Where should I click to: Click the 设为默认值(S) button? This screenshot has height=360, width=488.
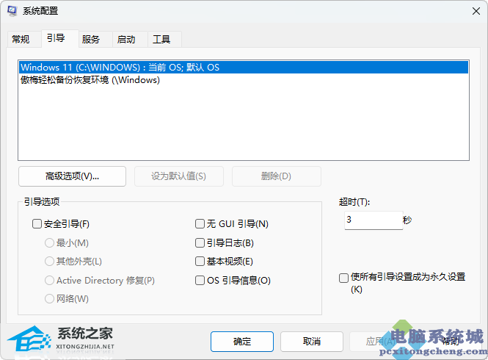(x=178, y=176)
